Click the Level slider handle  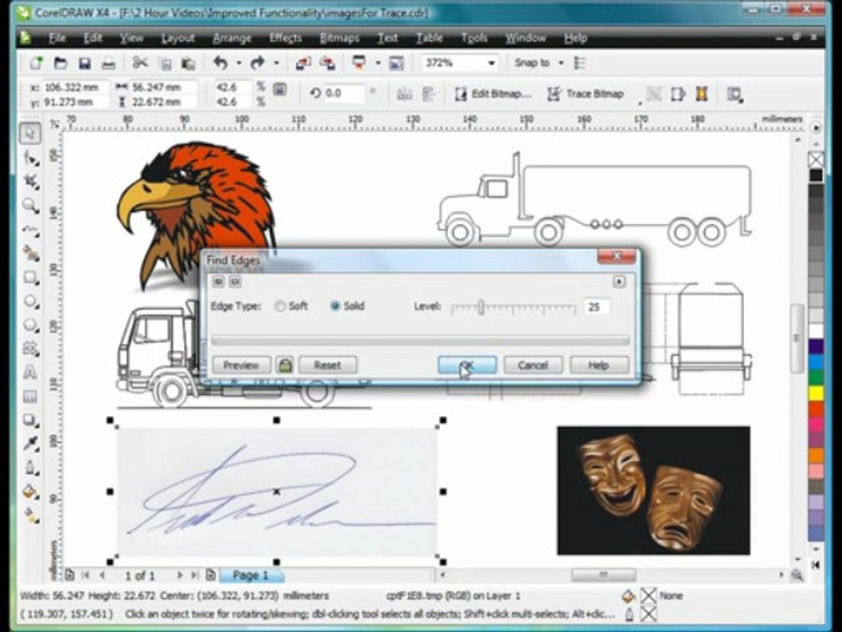(481, 307)
